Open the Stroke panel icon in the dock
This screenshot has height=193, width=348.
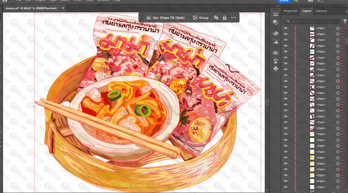pyautogui.click(x=275, y=14)
